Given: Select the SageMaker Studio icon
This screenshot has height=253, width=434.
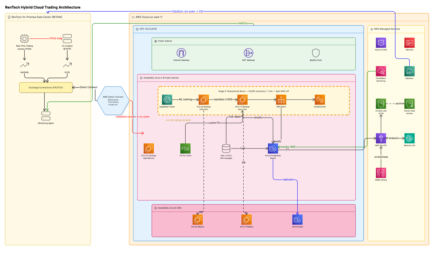Looking at the screenshot, I should pos(167,100).
